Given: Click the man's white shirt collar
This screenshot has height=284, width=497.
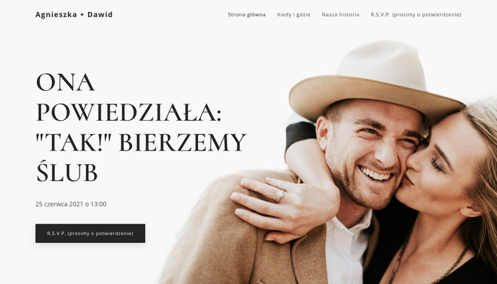Looking at the screenshot, I should [x=348, y=228].
